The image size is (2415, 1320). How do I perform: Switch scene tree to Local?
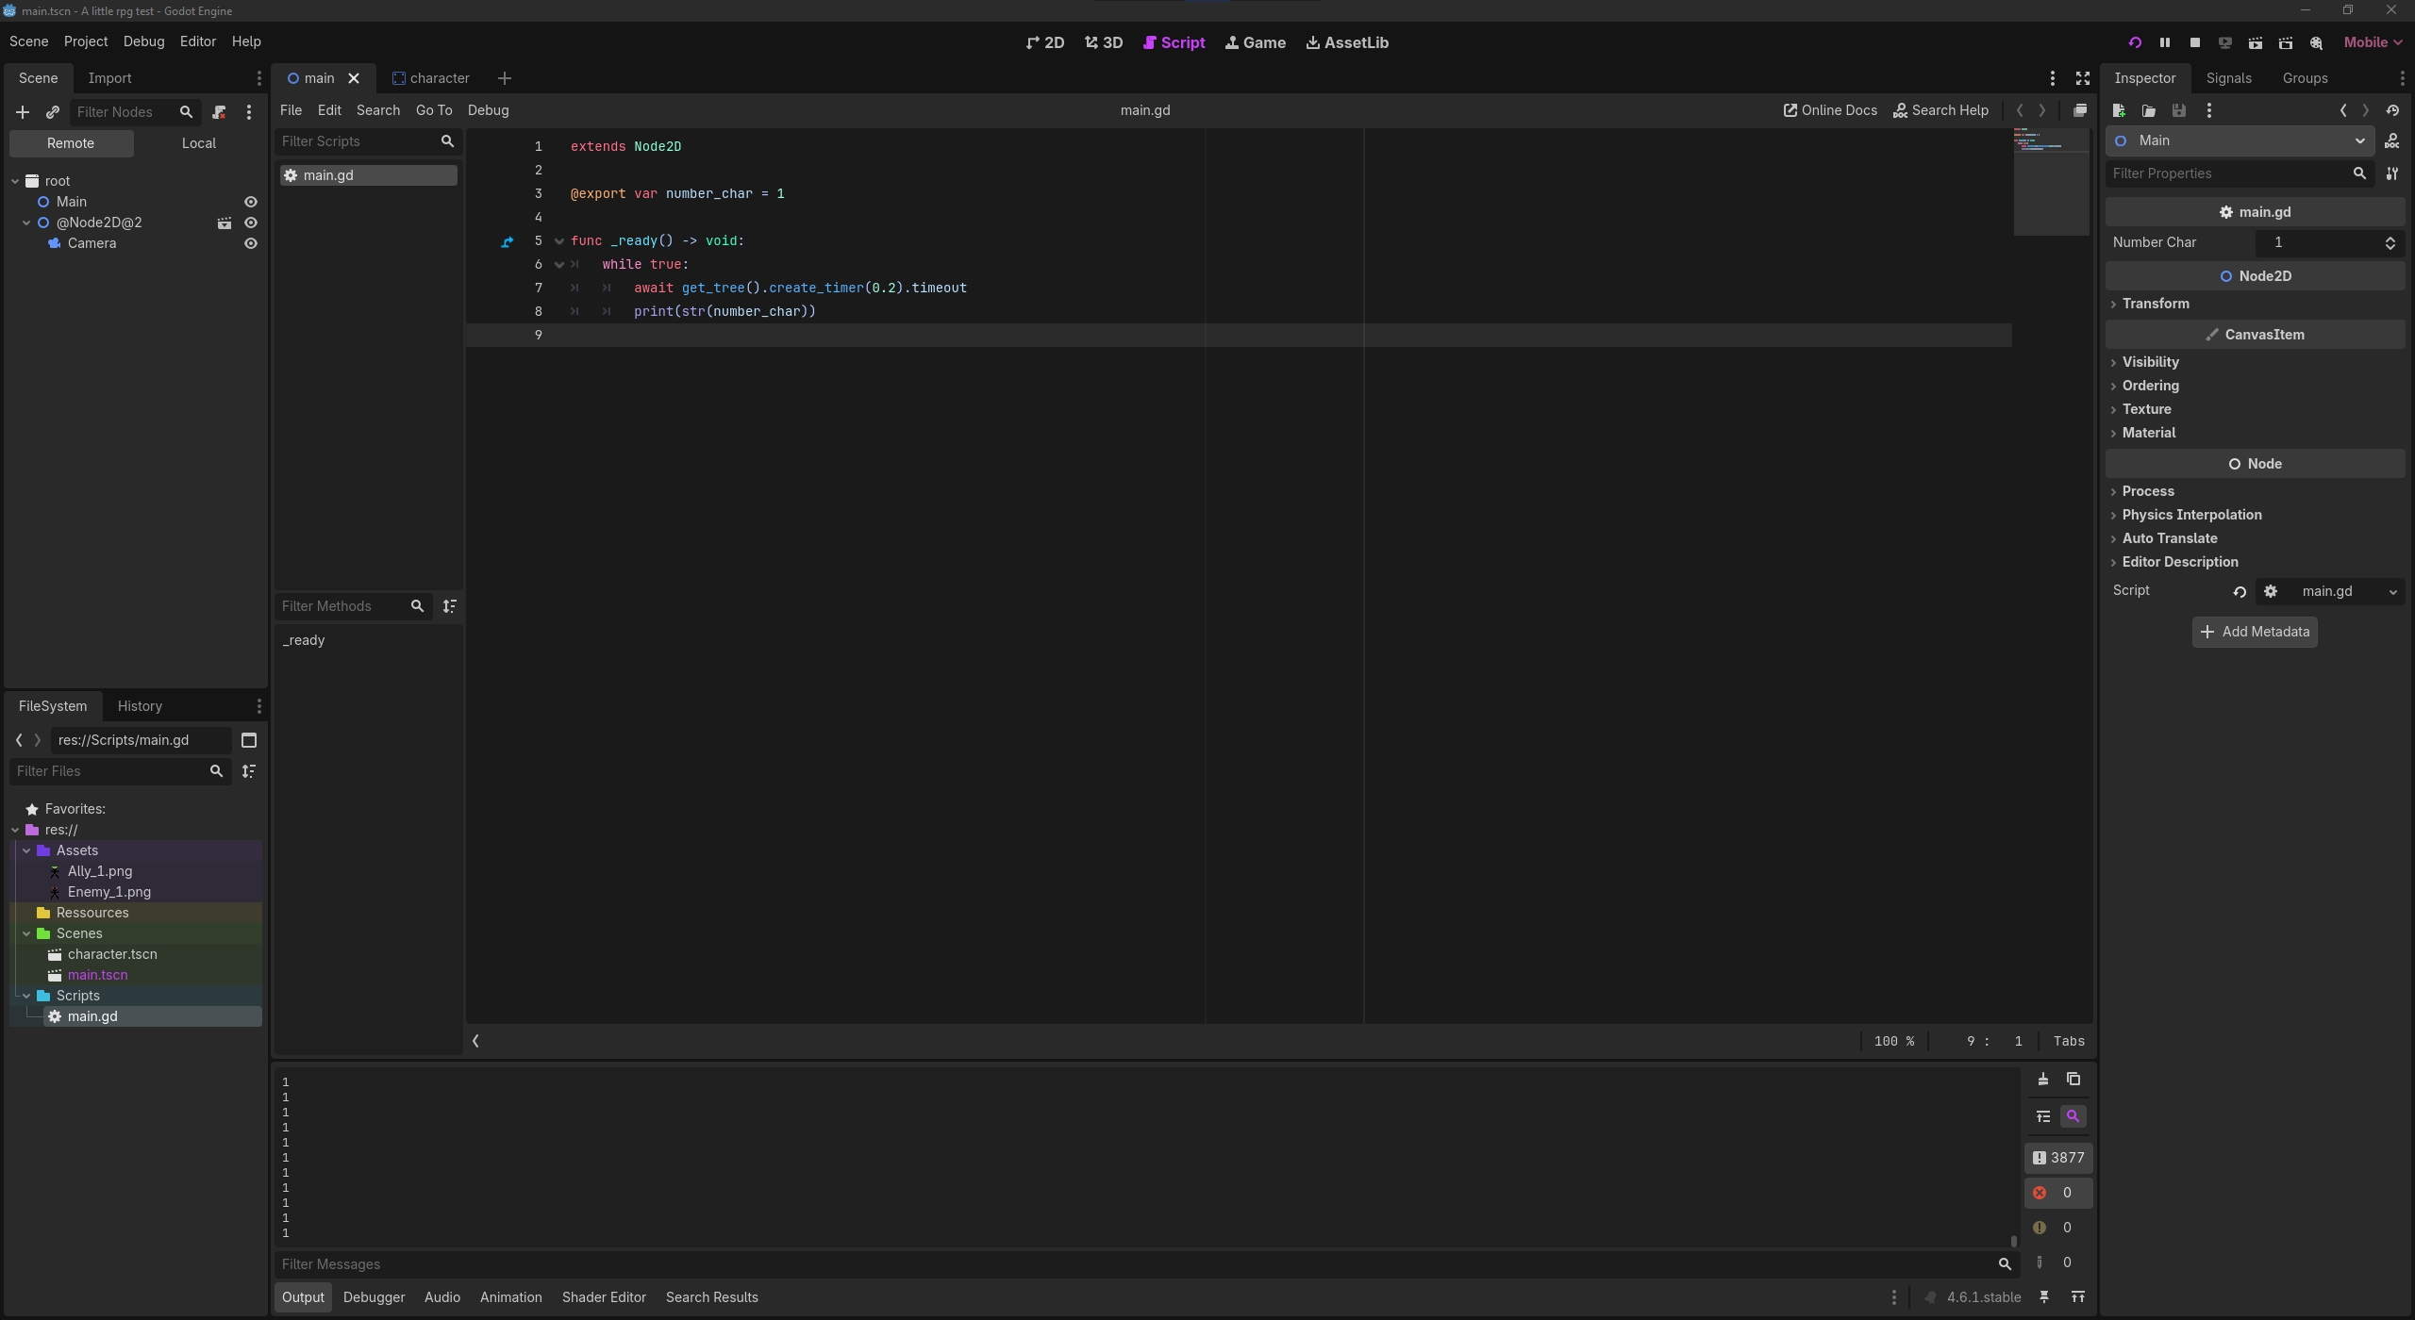click(198, 143)
